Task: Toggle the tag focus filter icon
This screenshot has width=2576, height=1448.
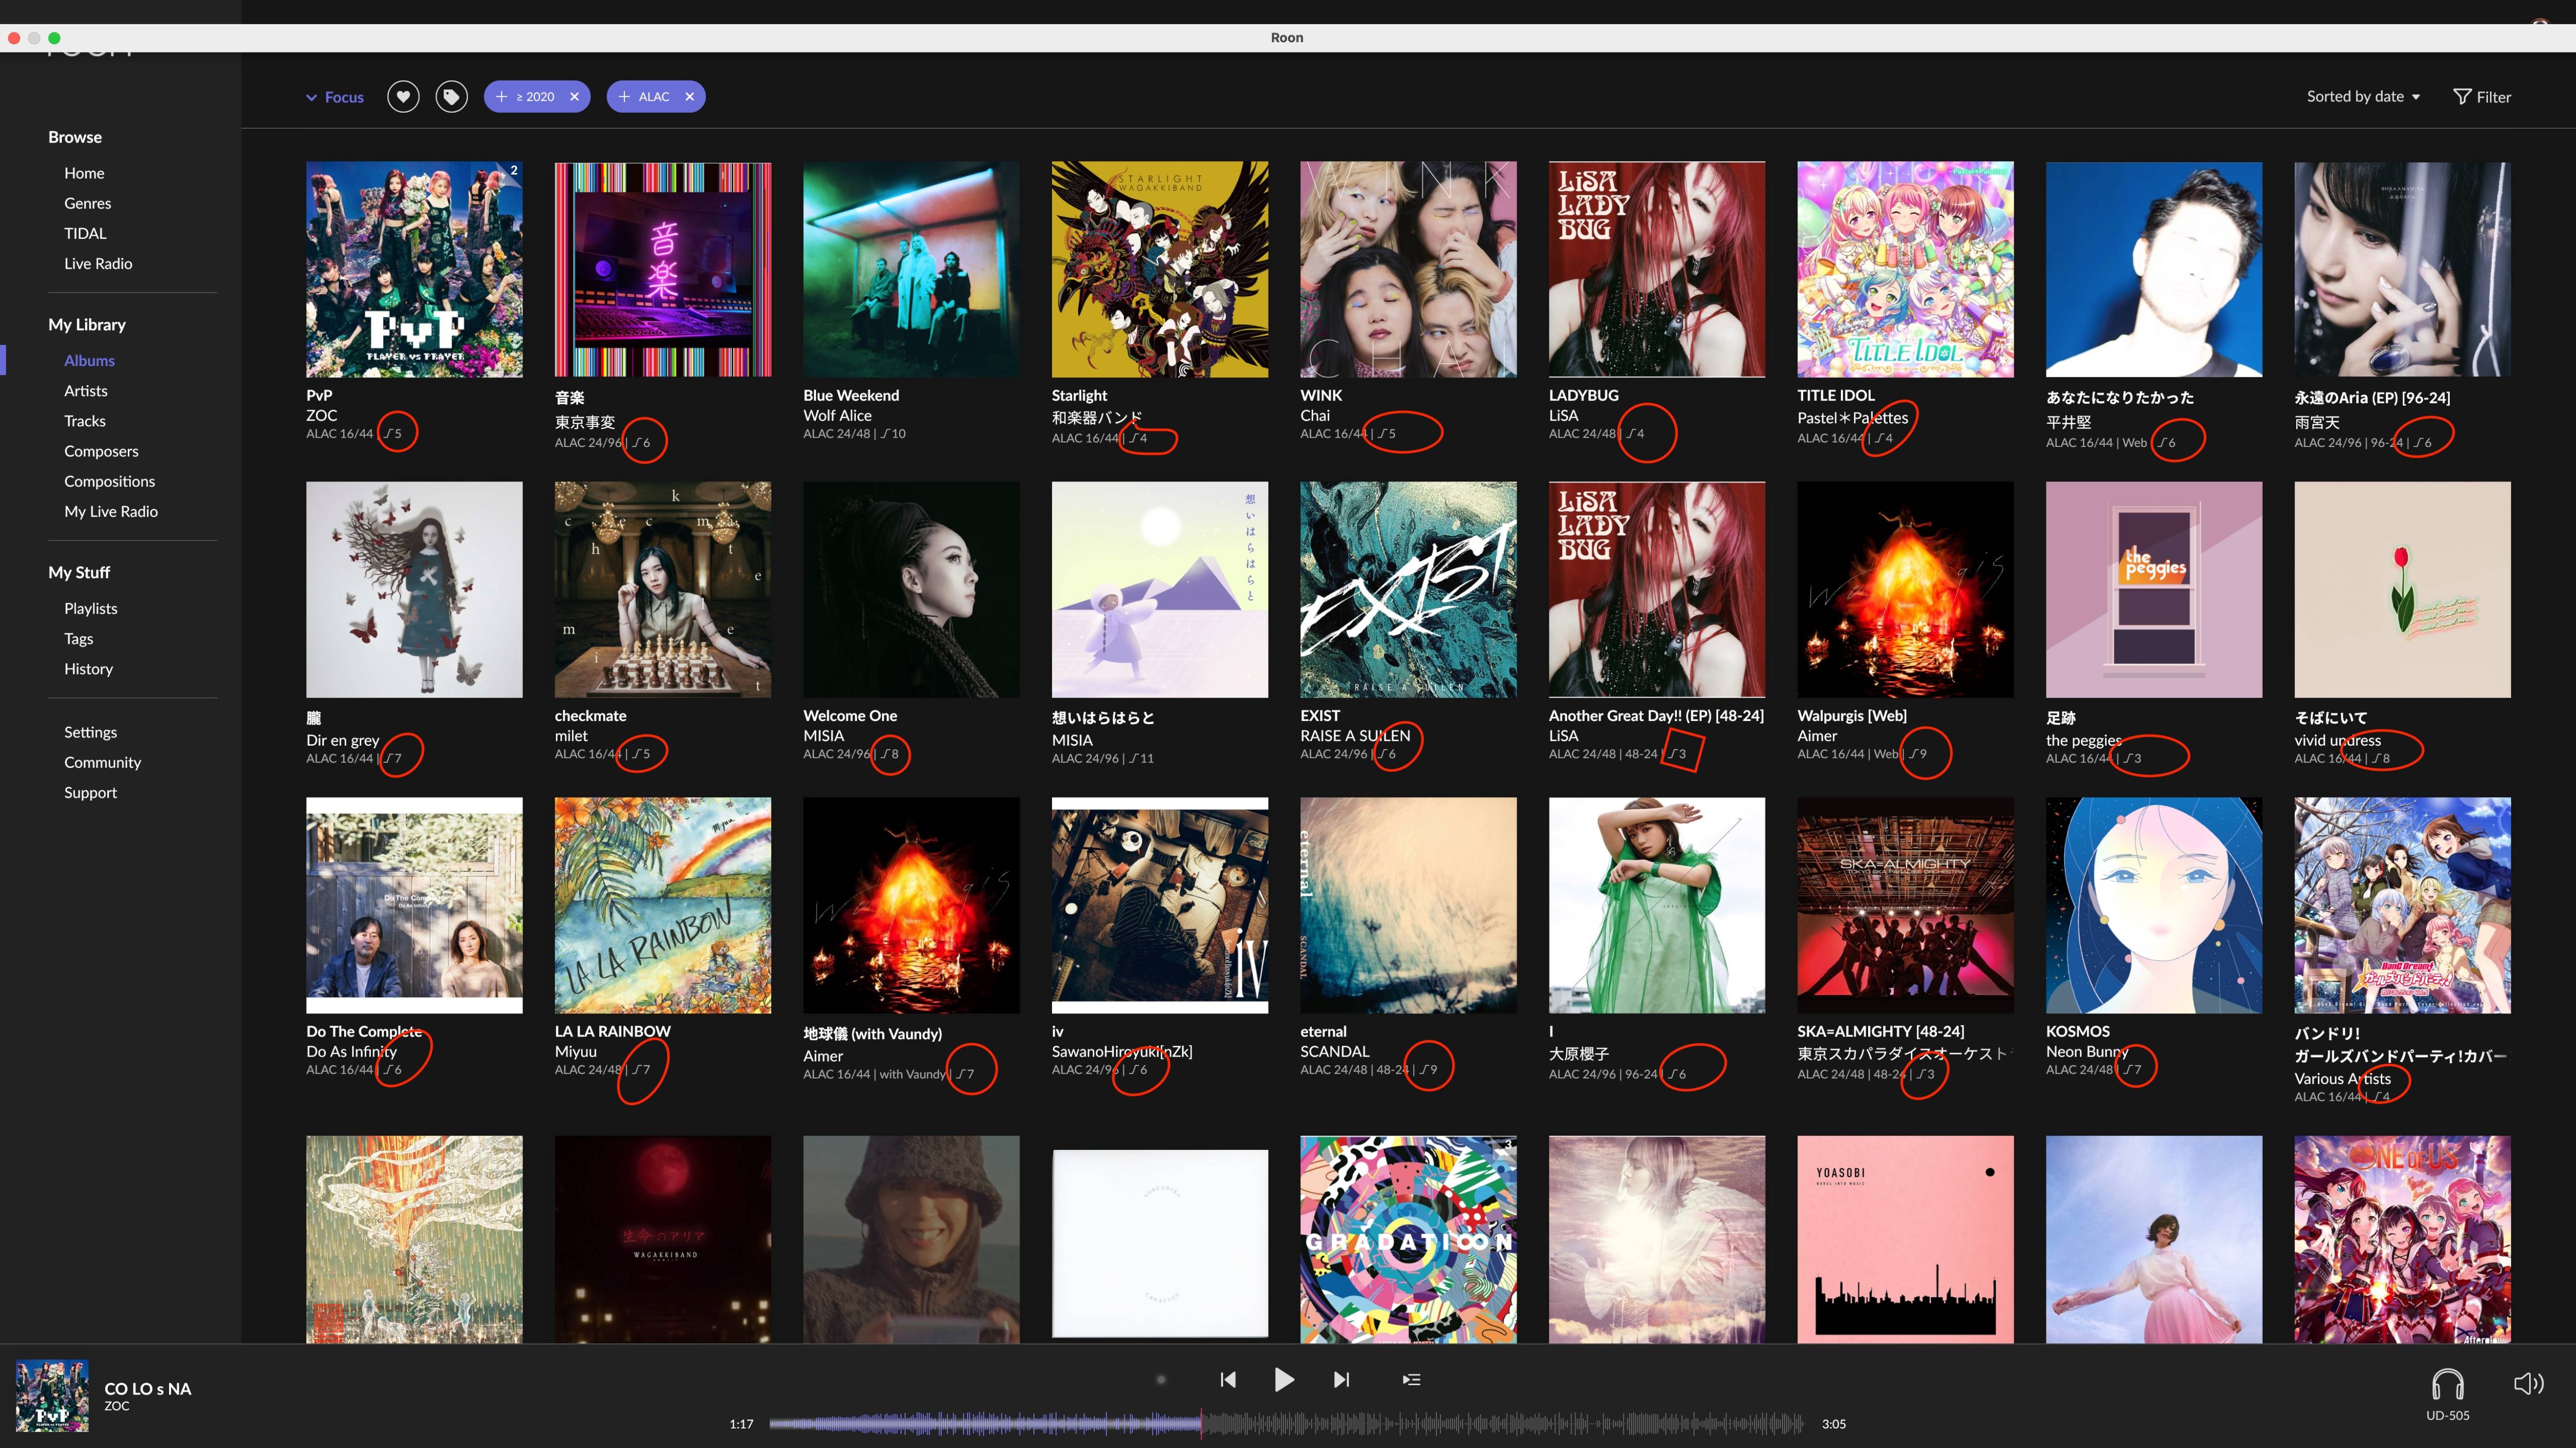Action: point(452,97)
